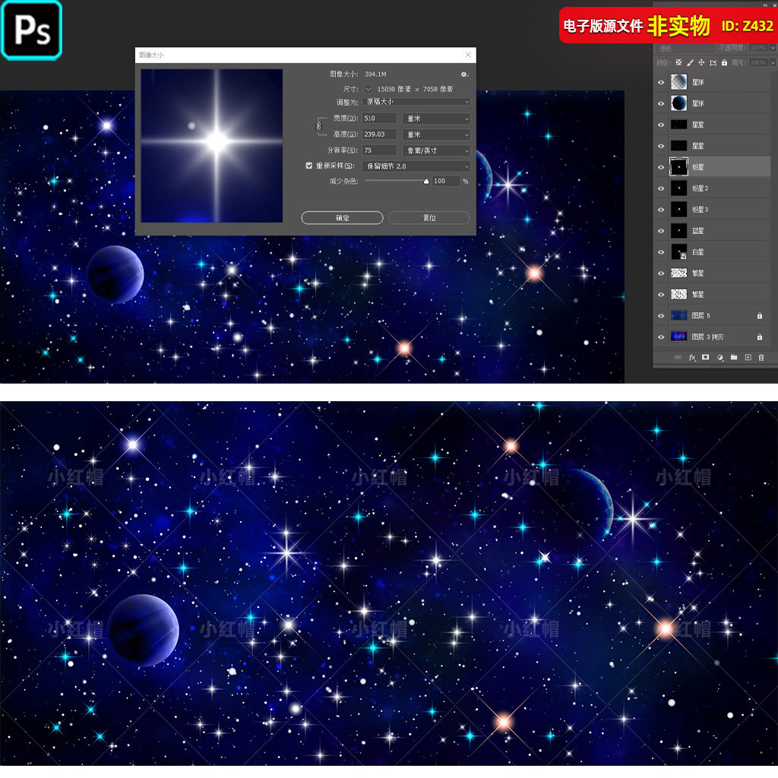Open the 像素/英寸 resolution unit dropdown
Viewport: 778px width, 778px height.
pos(436,150)
